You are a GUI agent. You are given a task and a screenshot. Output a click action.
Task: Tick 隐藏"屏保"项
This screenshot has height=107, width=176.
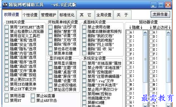(x=50, y=76)
